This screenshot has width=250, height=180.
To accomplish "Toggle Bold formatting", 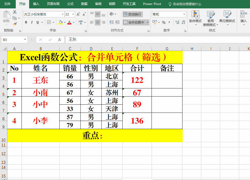I will (x=26, y=22).
